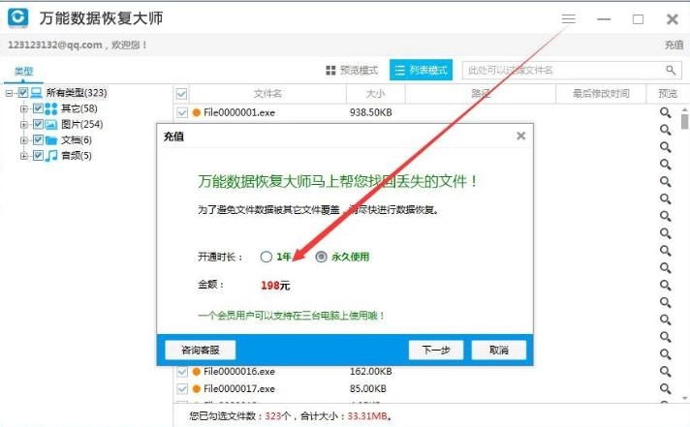Click the 938.50KB size cell
The image size is (690, 427).
(370, 112)
